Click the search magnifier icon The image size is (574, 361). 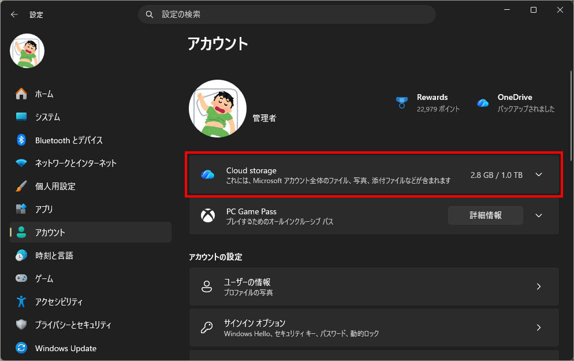(x=150, y=14)
